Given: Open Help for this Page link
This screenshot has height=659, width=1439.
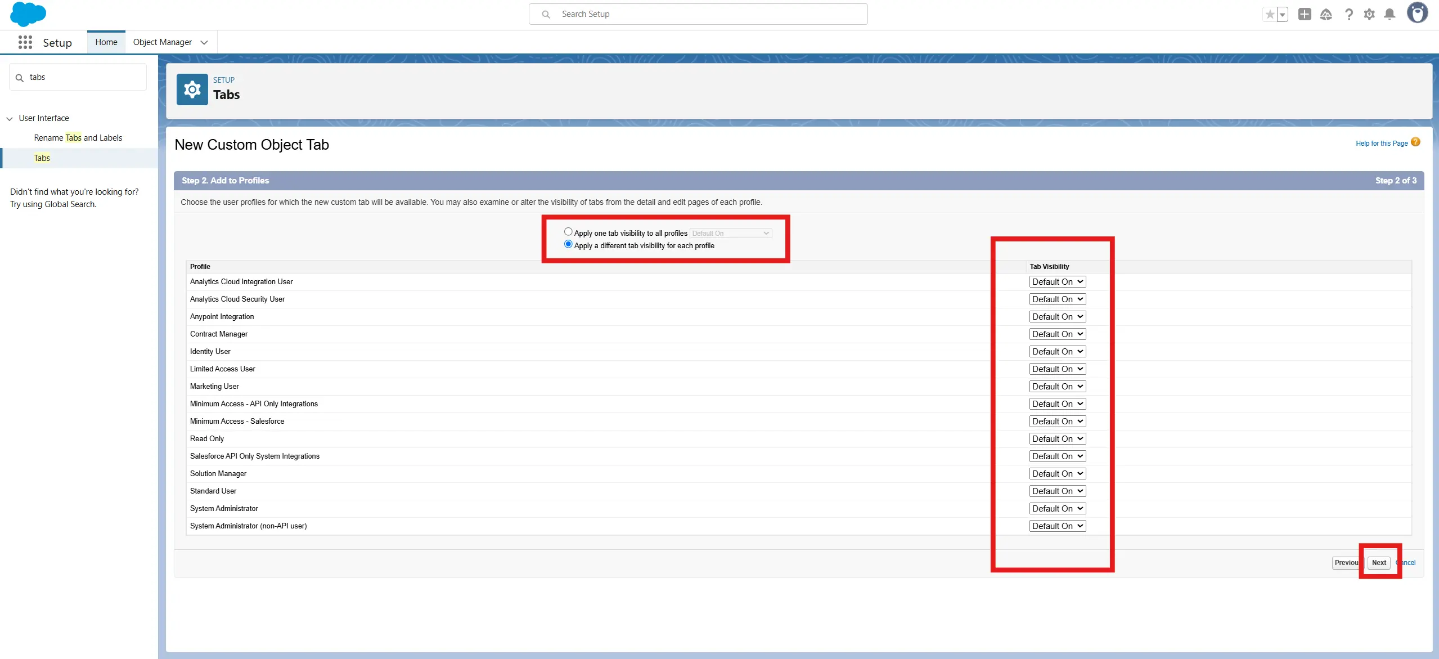Looking at the screenshot, I should [1382, 144].
